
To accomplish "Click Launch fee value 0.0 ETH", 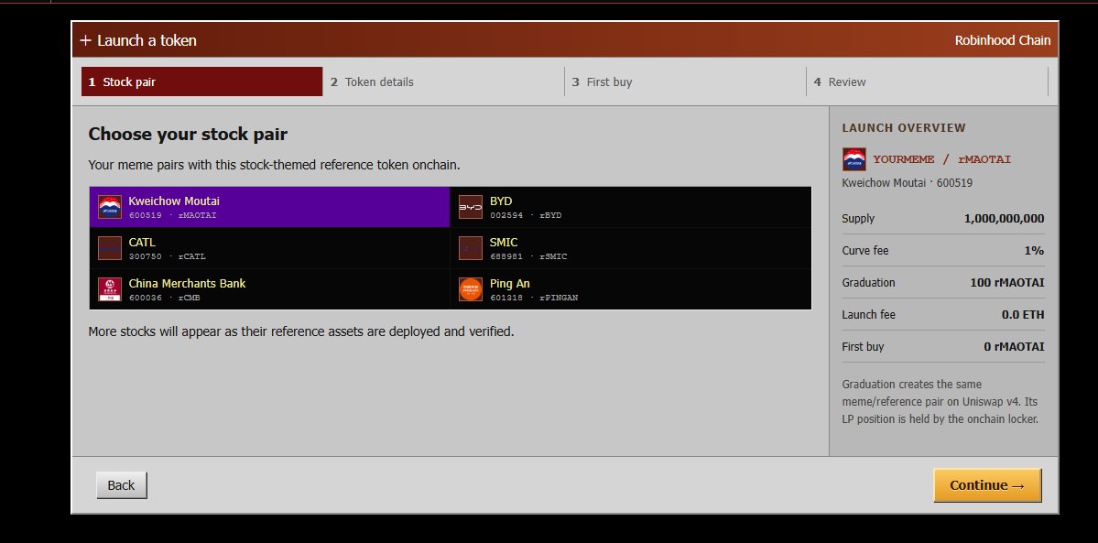I will tap(1023, 315).
